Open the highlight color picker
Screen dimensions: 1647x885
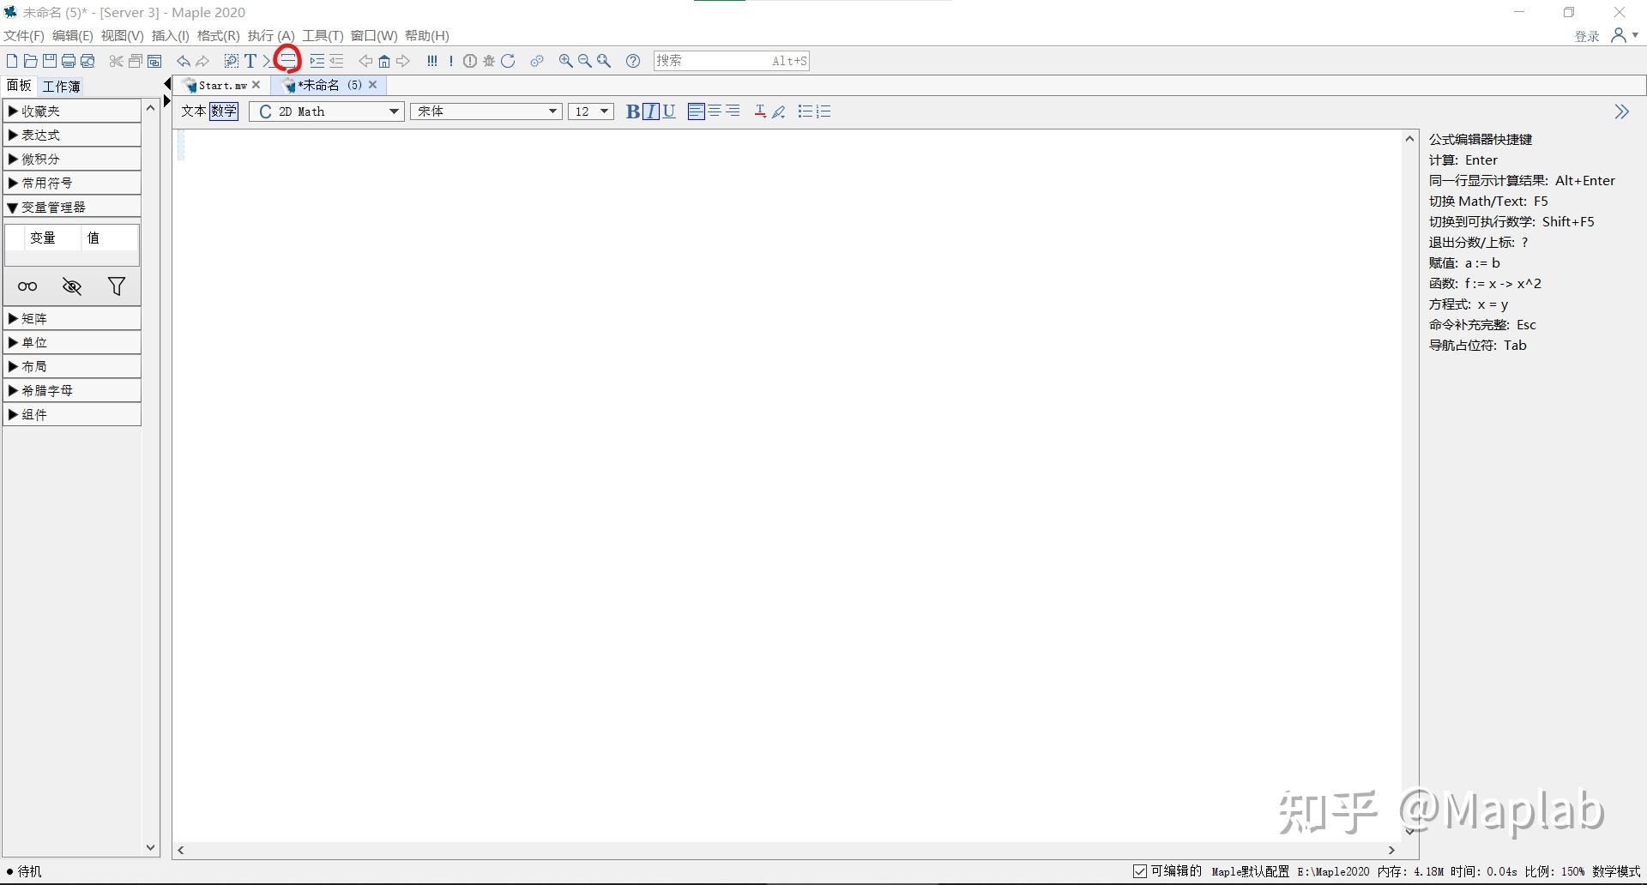(x=779, y=111)
